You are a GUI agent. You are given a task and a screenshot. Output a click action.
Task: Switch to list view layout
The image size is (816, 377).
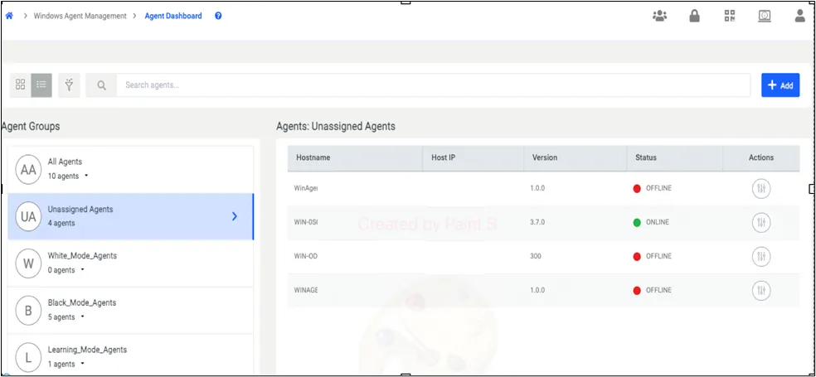point(41,85)
